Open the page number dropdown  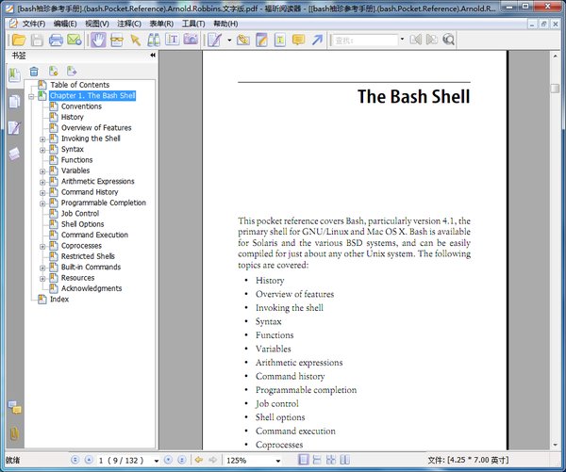pos(157,461)
